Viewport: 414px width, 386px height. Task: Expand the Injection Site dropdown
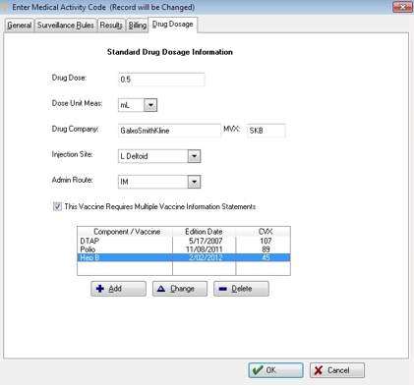click(x=194, y=156)
